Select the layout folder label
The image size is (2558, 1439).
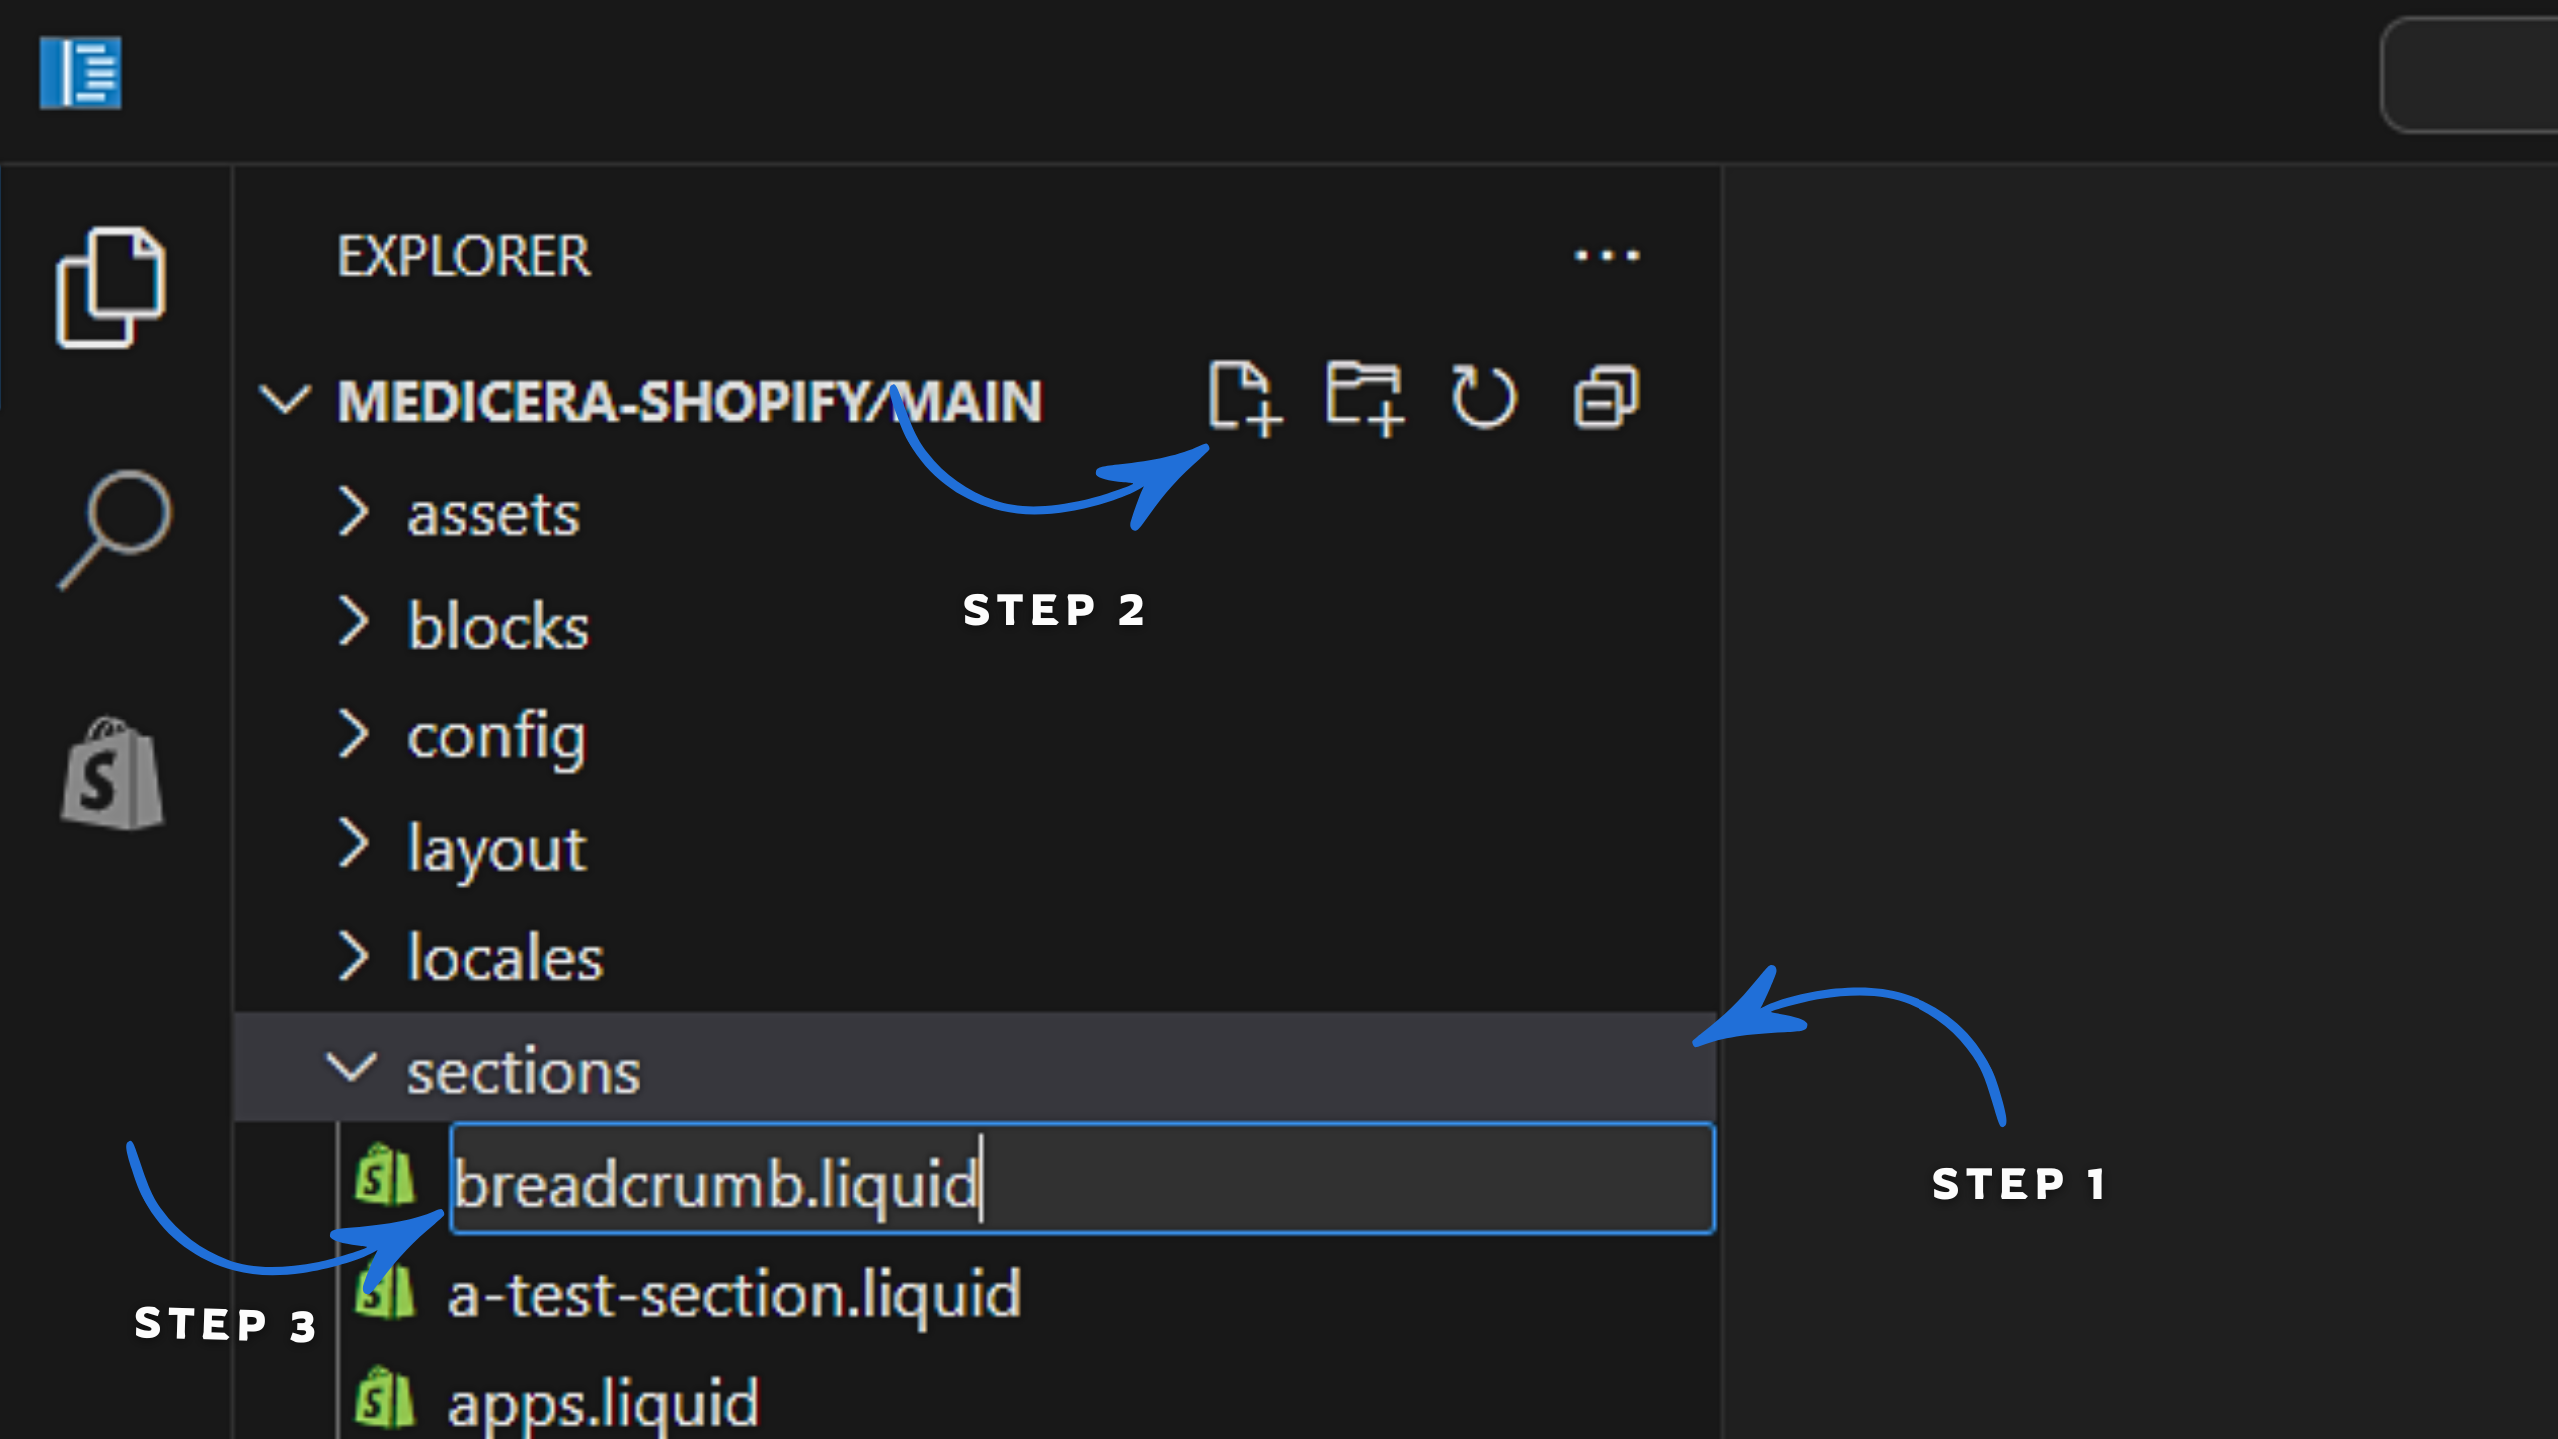(x=496, y=850)
